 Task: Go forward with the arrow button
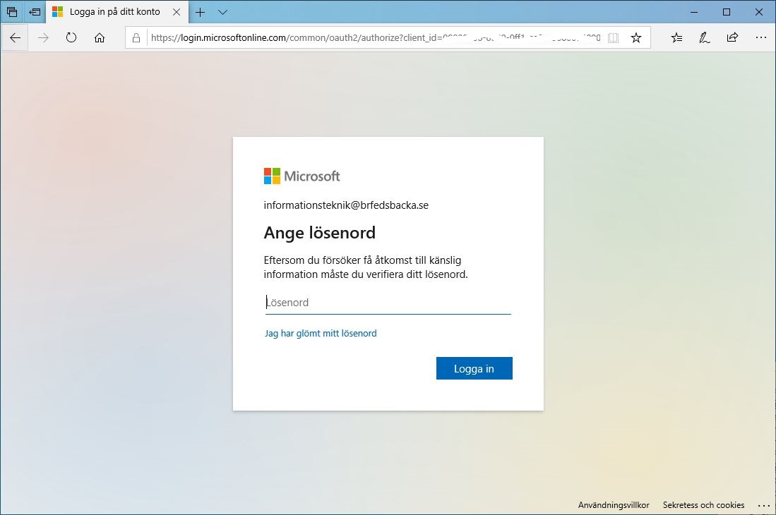(44, 37)
